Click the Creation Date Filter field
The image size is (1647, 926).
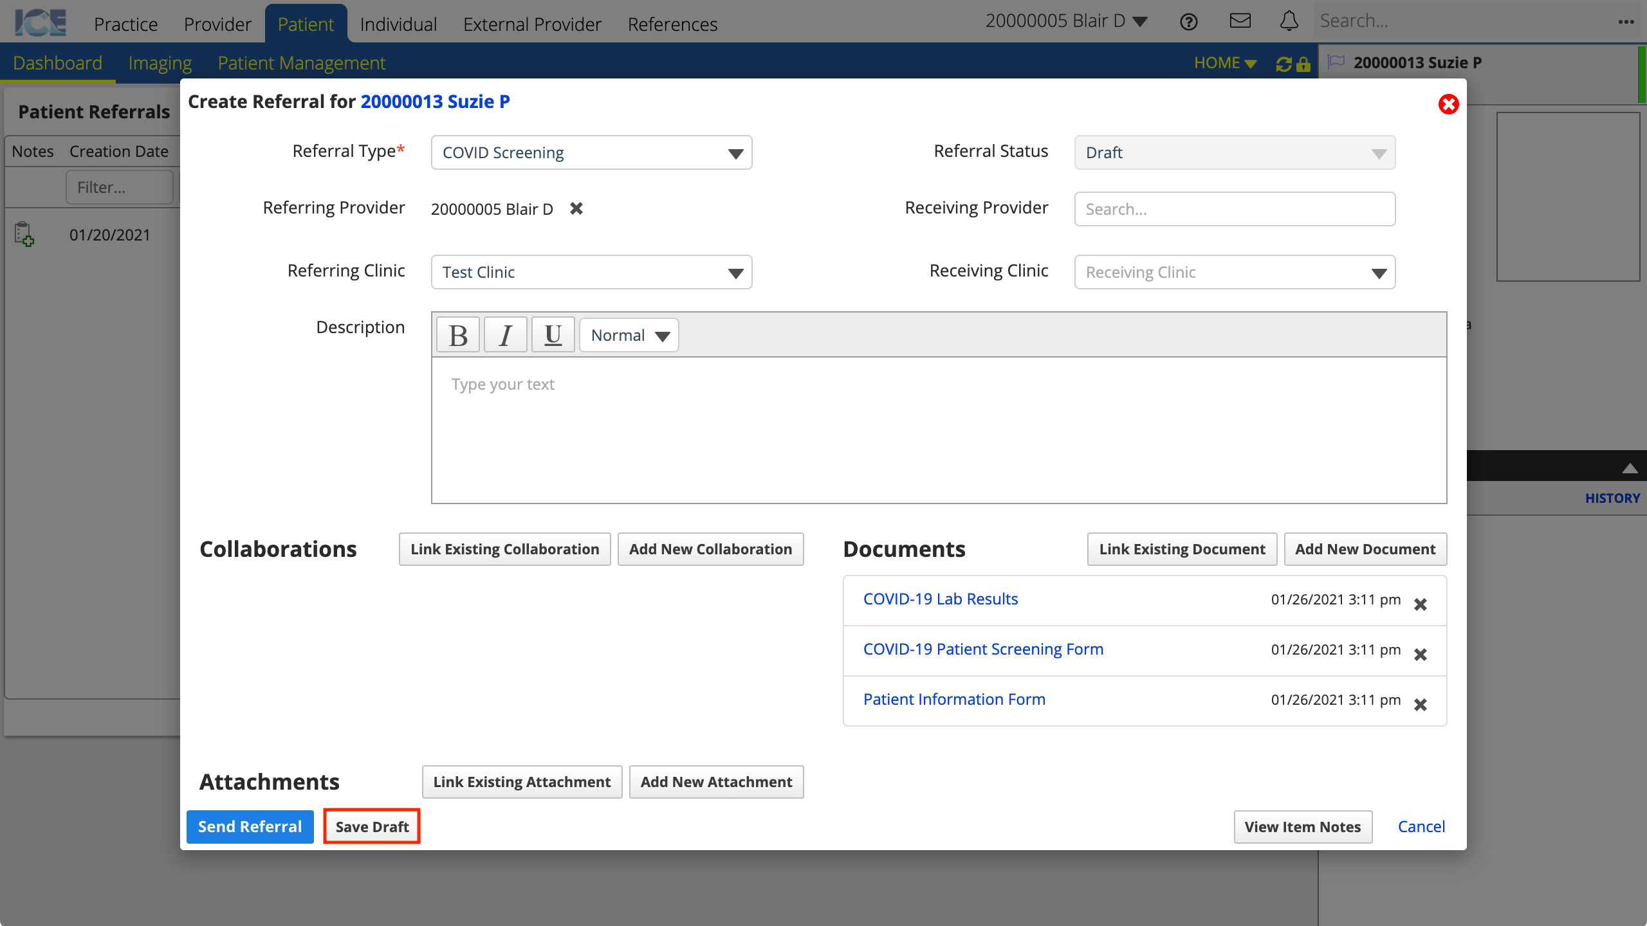pos(120,187)
